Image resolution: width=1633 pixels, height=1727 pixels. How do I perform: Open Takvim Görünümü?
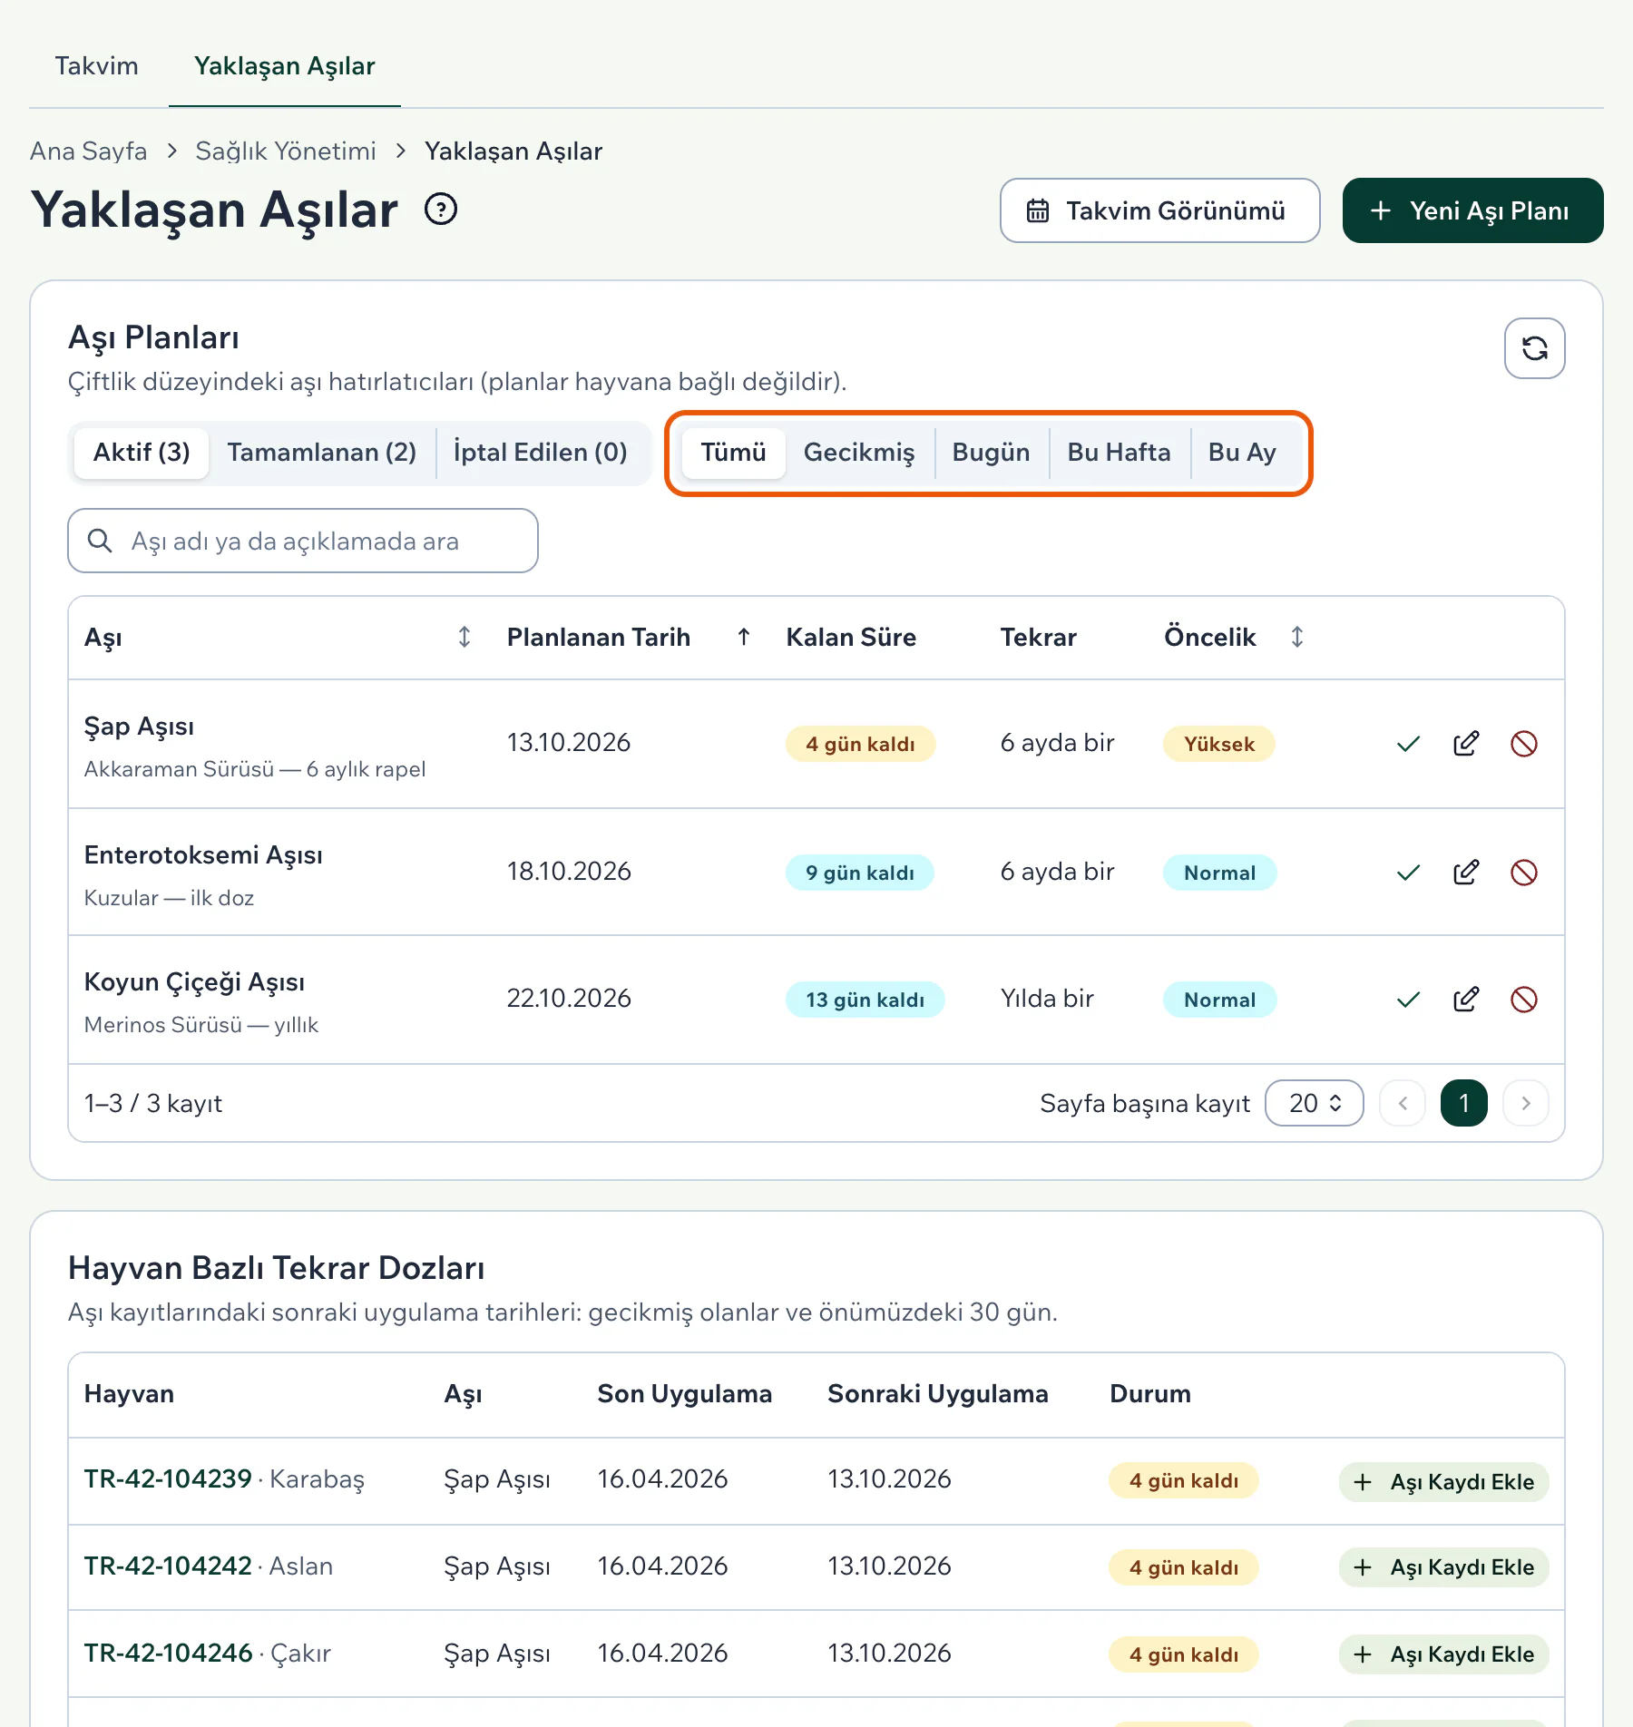(x=1159, y=210)
